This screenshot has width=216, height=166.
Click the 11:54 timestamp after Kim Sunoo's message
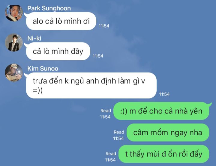[164, 94]
